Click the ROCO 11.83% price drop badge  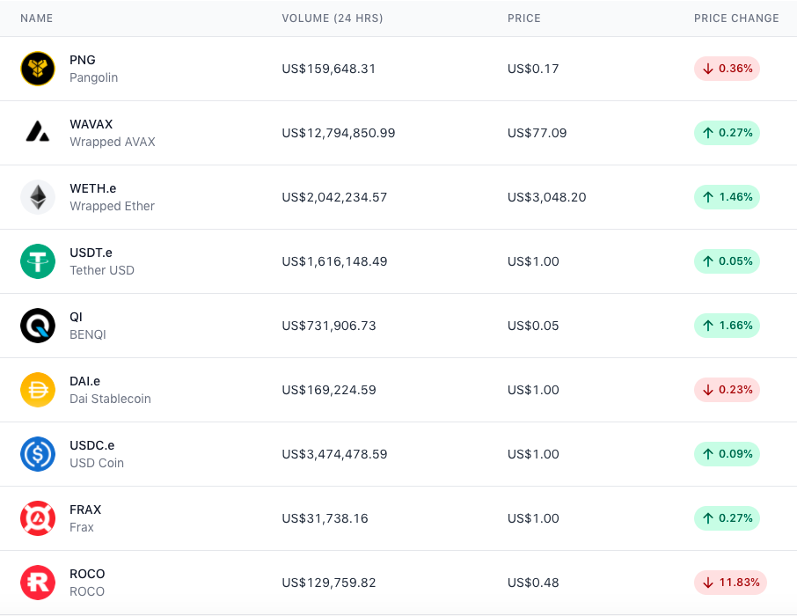coord(730,583)
